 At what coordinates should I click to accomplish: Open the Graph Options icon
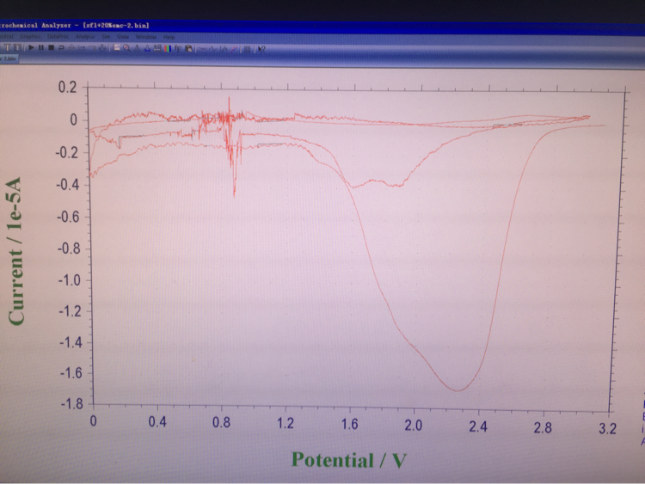click(157, 48)
